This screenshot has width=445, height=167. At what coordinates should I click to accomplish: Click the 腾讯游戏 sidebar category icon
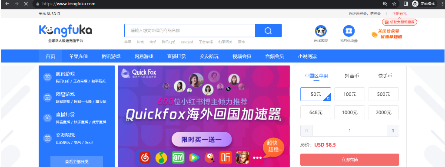point(47,77)
